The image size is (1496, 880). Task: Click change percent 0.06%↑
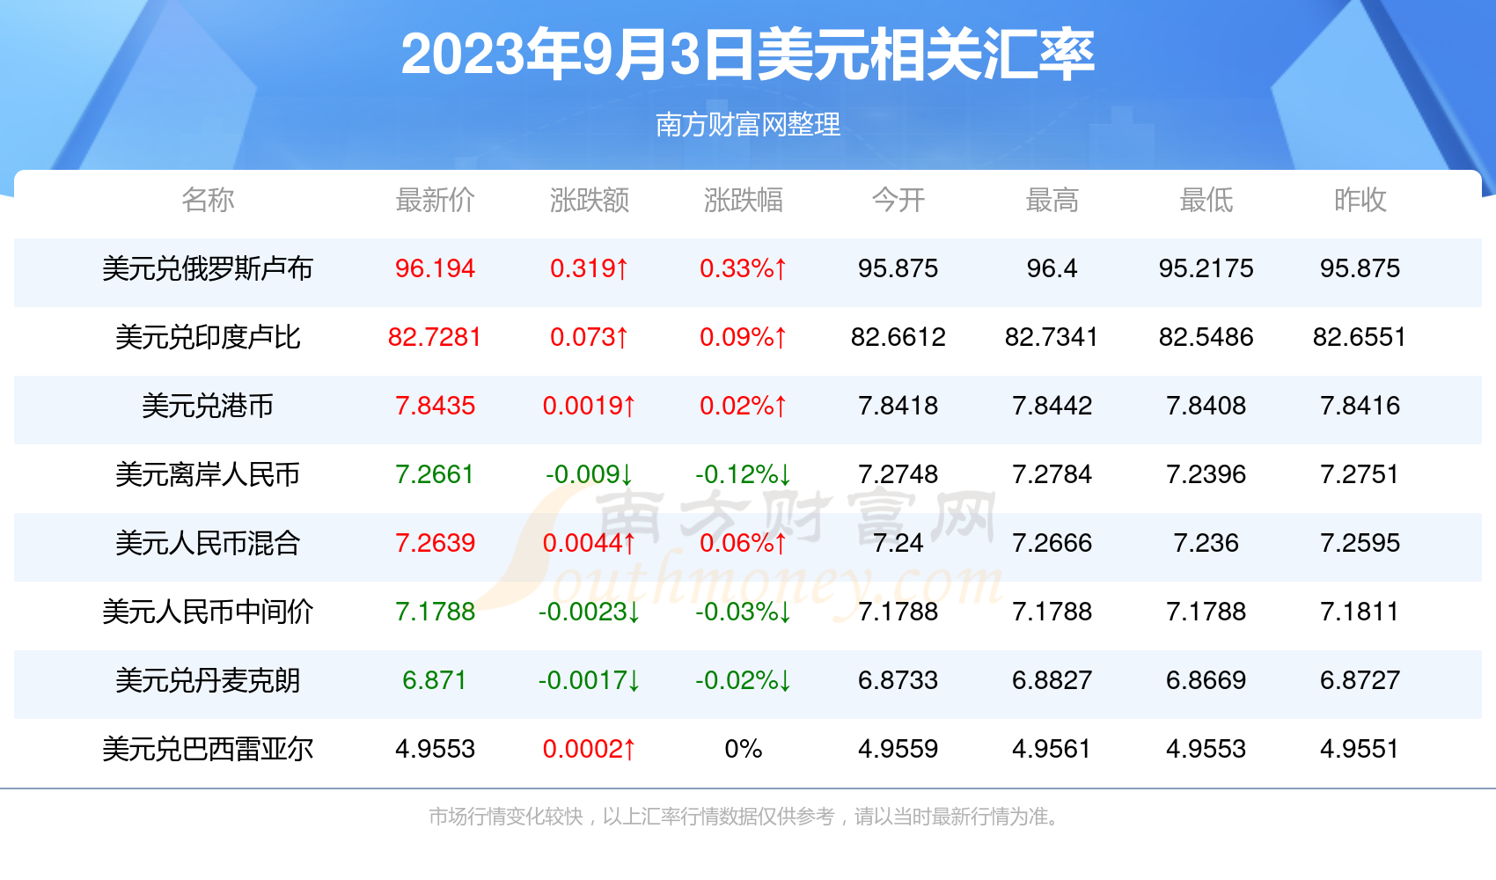(x=743, y=543)
